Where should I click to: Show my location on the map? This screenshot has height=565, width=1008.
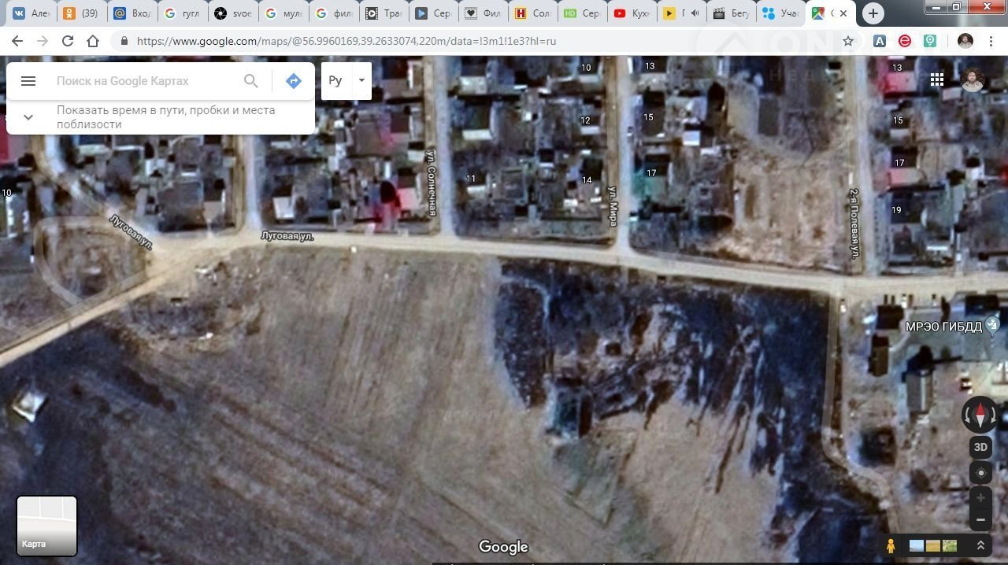980,473
